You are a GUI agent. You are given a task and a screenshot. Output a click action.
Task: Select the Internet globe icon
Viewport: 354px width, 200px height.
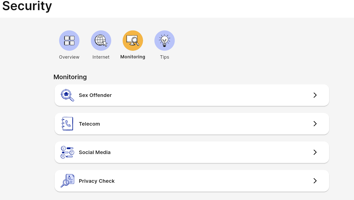(x=101, y=41)
